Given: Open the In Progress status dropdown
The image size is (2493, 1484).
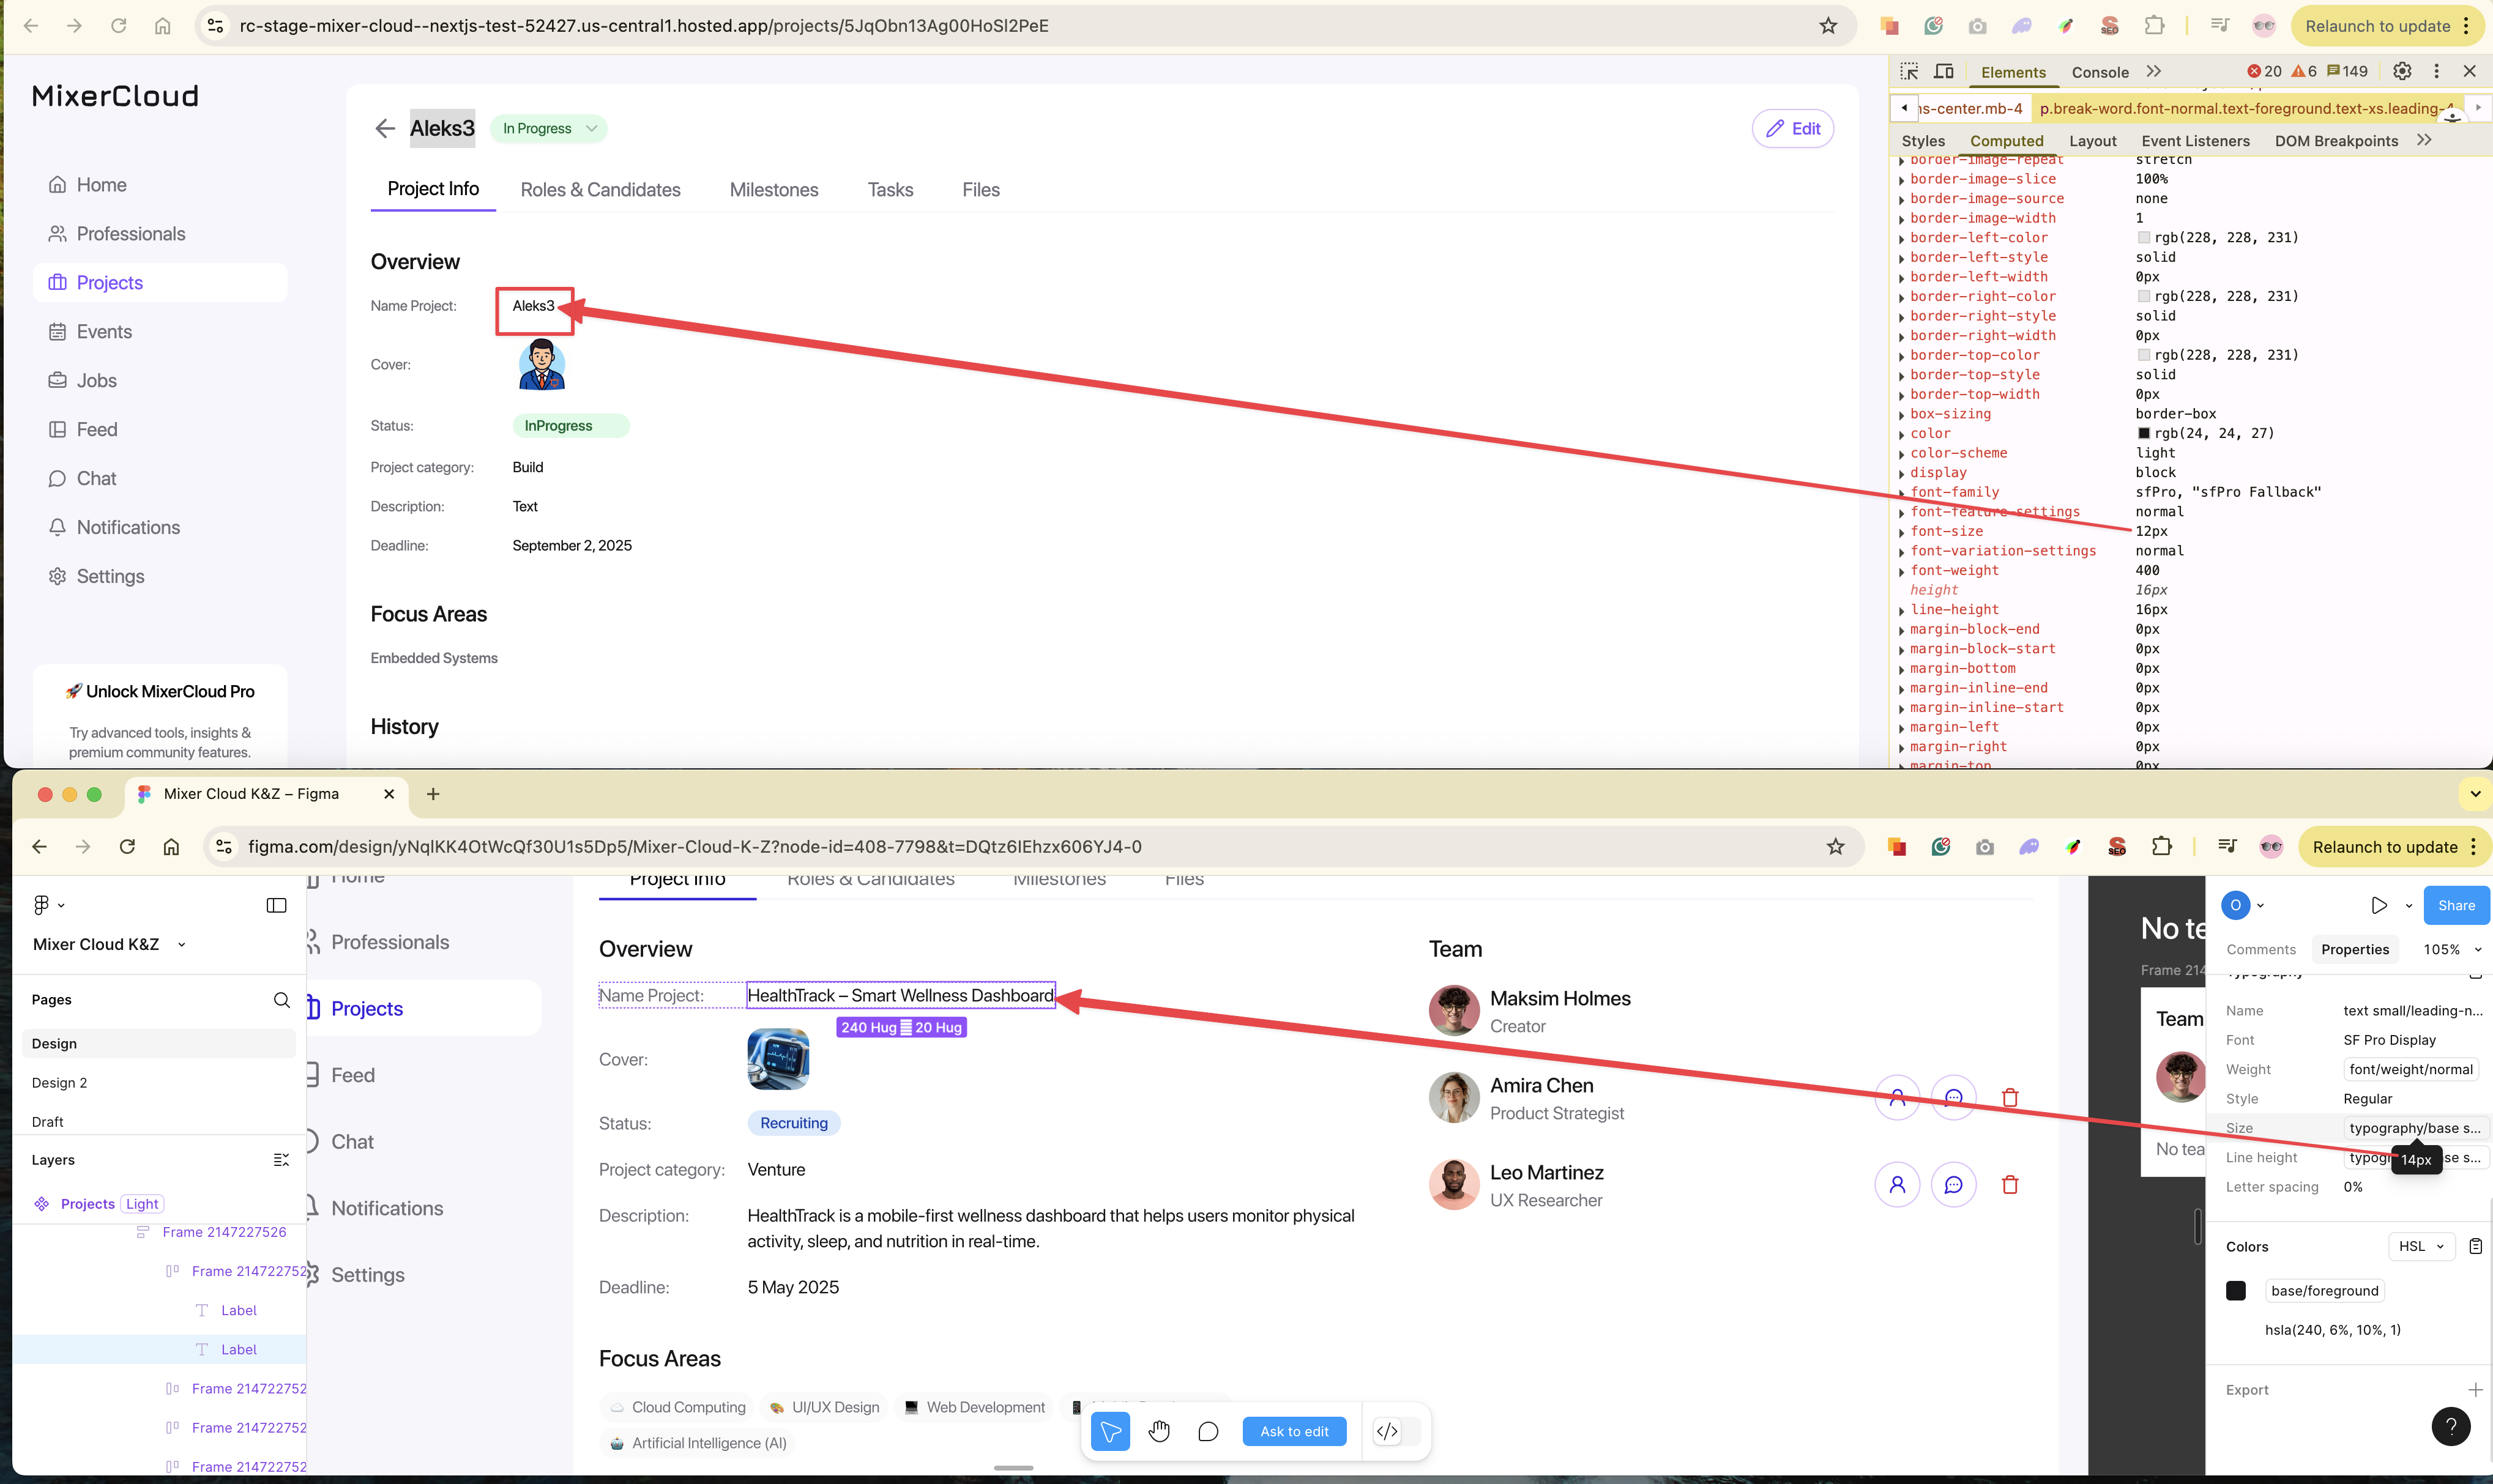Looking at the screenshot, I should (x=548, y=128).
